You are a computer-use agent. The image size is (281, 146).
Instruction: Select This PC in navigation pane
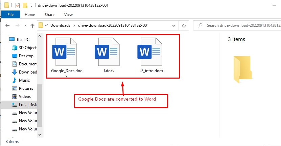tap(19, 40)
